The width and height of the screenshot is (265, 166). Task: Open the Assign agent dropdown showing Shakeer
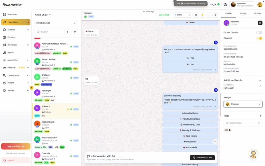(x=243, y=104)
